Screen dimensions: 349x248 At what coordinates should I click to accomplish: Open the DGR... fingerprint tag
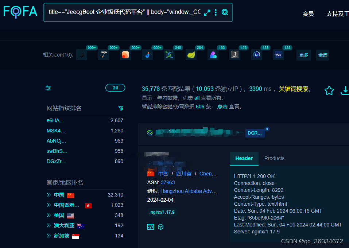[x=255, y=133]
